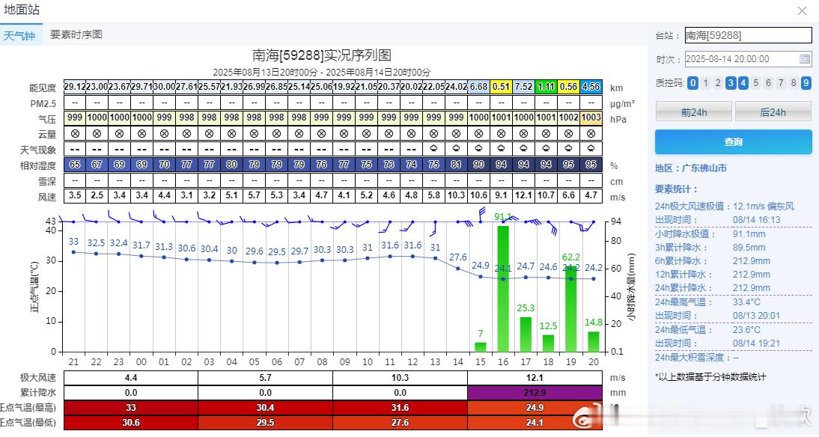This screenshot has width=819, height=437.
Task: Click the blue 4.56 visibility cell
Action: (591, 87)
